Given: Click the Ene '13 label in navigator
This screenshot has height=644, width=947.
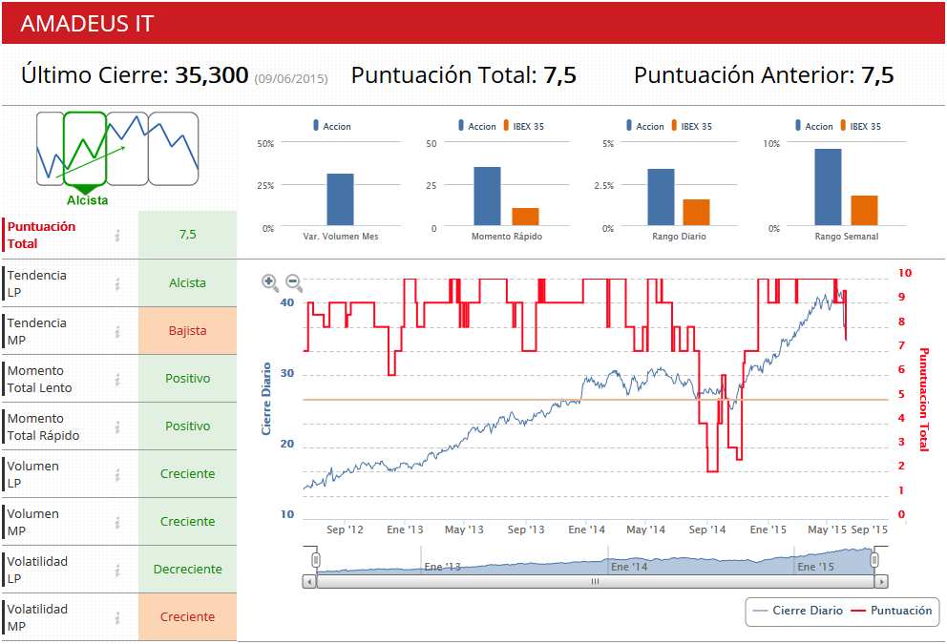Looking at the screenshot, I should pyautogui.click(x=443, y=567).
